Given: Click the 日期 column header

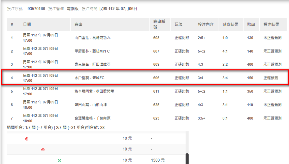Looking at the screenshot, I should click(27, 25).
